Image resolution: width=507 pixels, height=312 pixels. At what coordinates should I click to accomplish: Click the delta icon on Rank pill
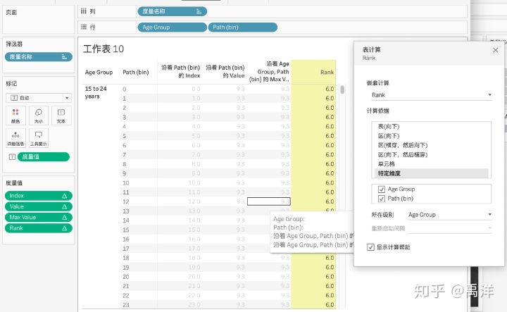(64, 228)
